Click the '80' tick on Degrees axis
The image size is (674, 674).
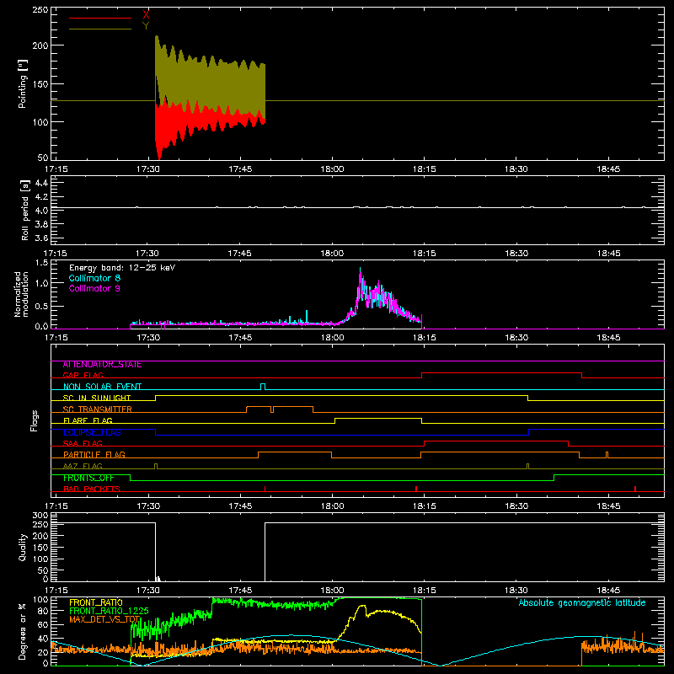[x=43, y=612]
